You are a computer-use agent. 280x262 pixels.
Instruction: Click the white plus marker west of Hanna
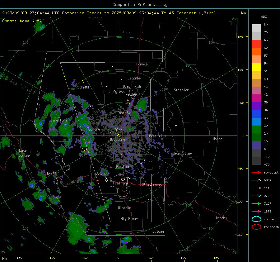click(176, 125)
